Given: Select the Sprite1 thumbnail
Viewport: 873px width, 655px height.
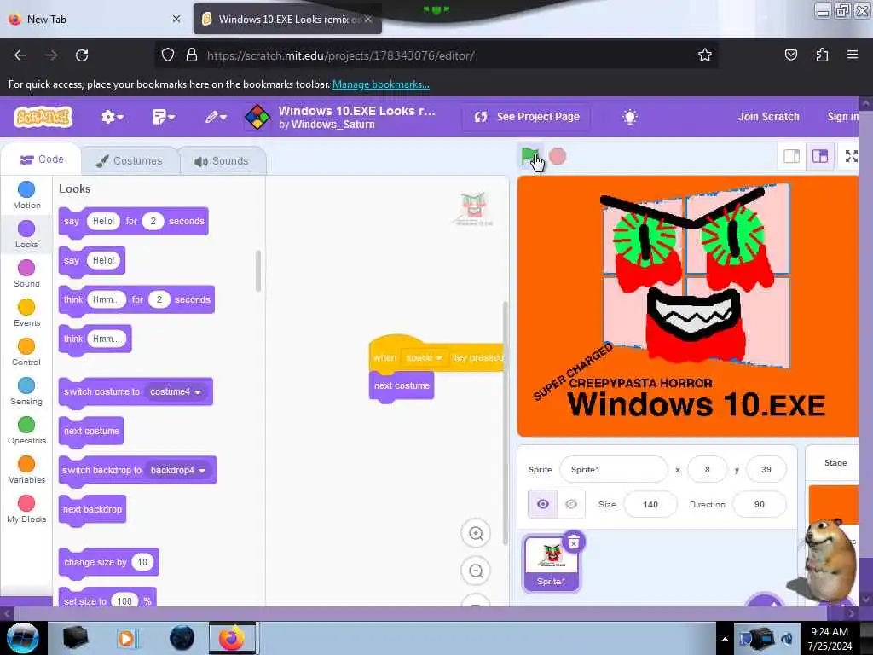Looking at the screenshot, I should coord(552,562).
